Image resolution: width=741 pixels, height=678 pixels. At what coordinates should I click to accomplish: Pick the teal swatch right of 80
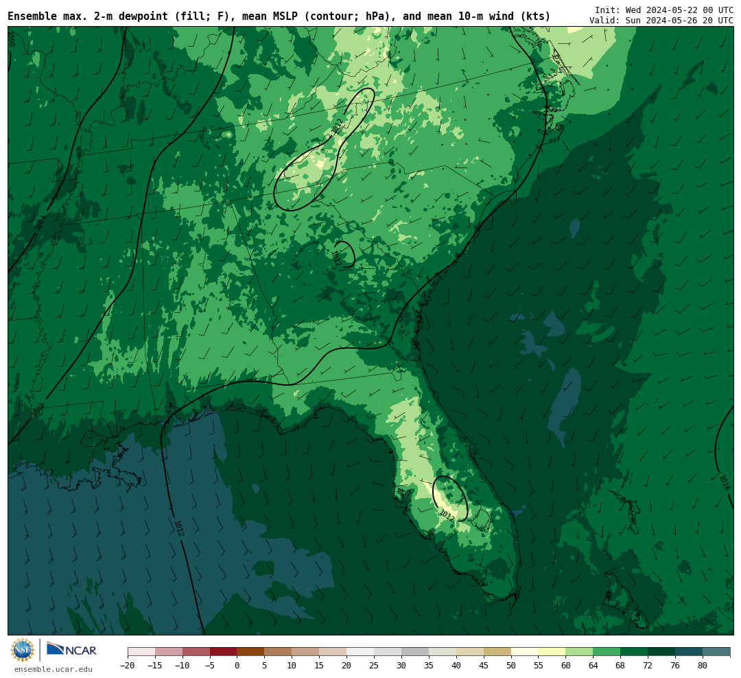pyautogui.click(x=717, y=651)
